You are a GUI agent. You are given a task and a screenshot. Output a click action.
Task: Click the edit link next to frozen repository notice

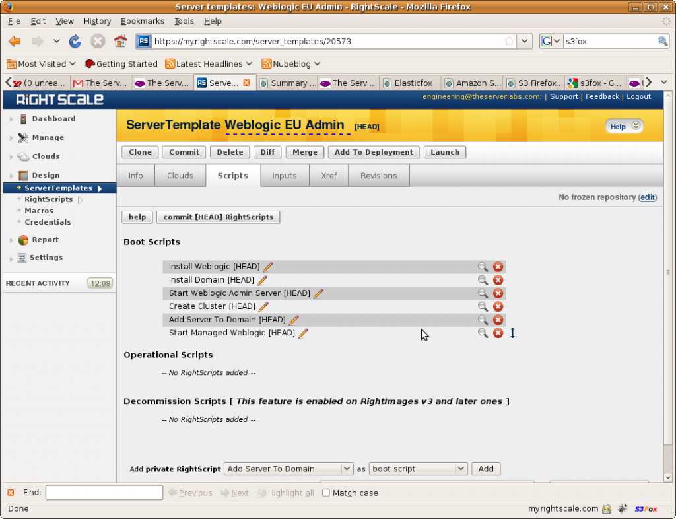[647, 197]
